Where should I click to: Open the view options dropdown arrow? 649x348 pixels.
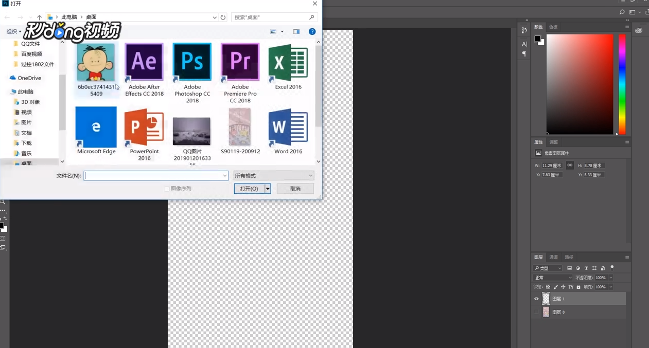282,31
